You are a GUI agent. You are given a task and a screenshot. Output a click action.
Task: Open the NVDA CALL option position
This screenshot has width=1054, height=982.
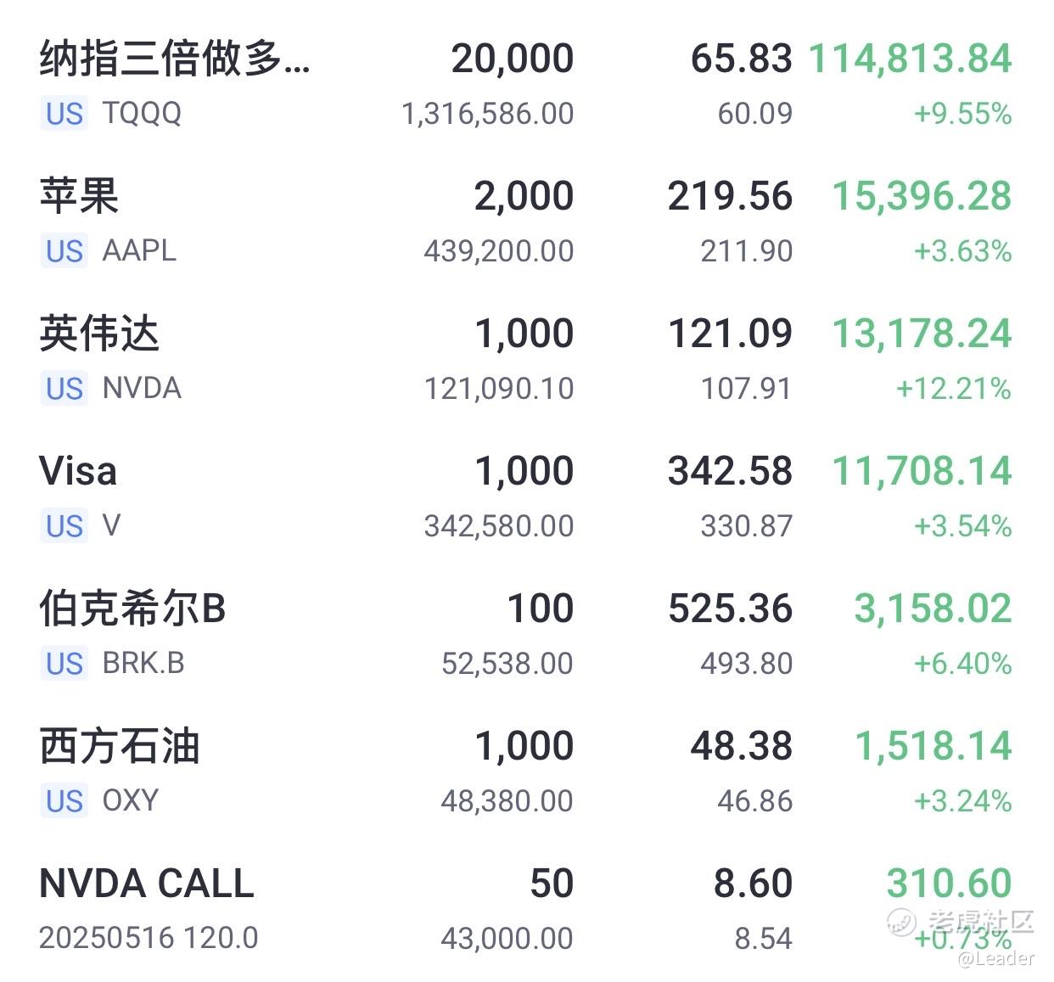526,909
